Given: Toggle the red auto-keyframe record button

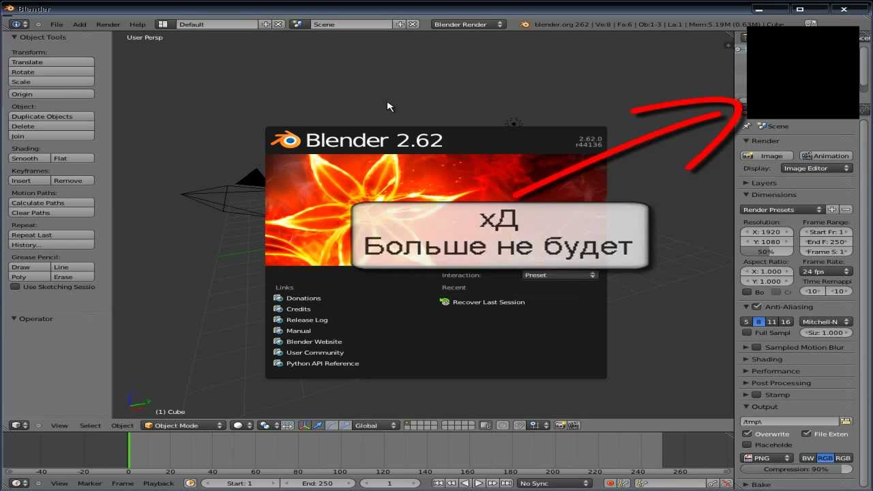Looking at the screenshot, I should click(610, 483).
